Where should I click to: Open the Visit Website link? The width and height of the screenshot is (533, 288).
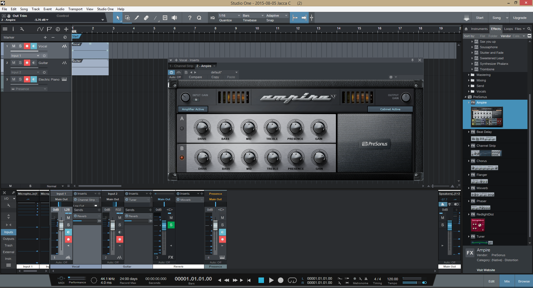point(486,270)
